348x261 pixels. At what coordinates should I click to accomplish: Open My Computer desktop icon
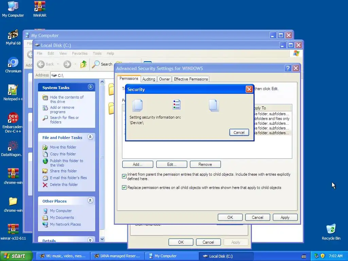click(13, 9)
